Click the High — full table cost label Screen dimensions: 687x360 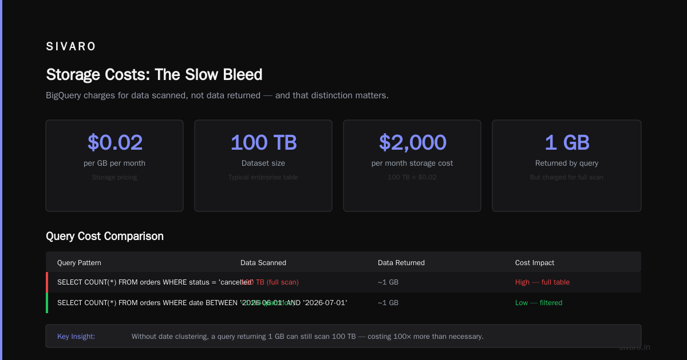coord(542,282)
